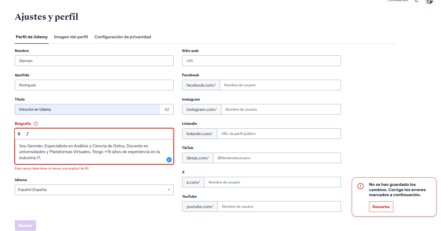This screenshot has width=441, height=231.
Task: Focus the Sitio web URL field
Action: point(262,61)
